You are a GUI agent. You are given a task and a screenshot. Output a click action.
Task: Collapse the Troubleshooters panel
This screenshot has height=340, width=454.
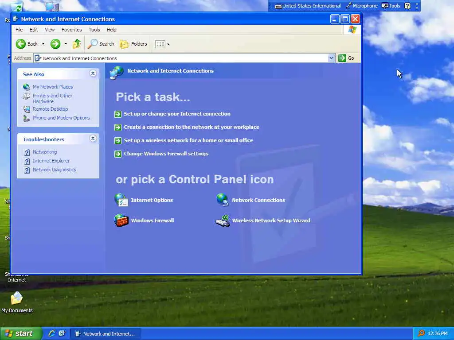pos(93,139)
